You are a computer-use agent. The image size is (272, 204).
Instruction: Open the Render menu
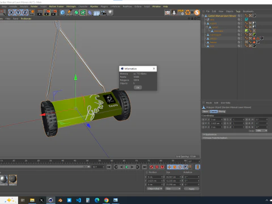(34, 6)
